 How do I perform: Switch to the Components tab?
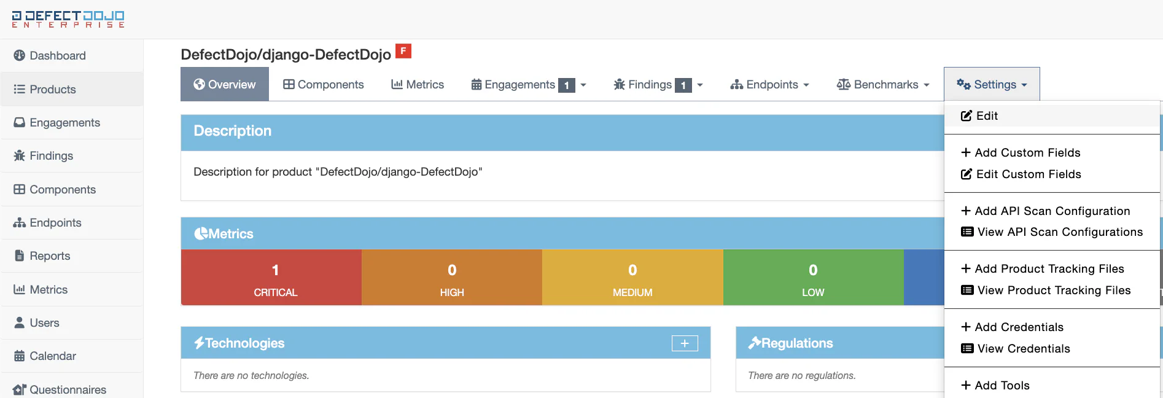pos(323,85)
